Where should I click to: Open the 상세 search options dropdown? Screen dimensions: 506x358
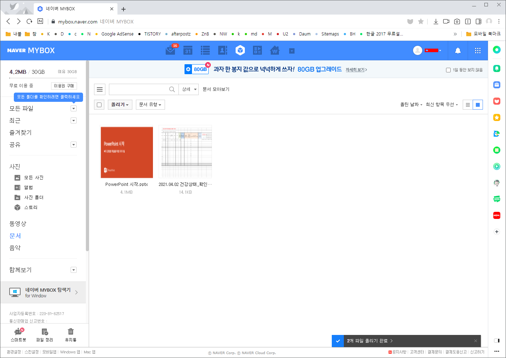coord(188,89)
